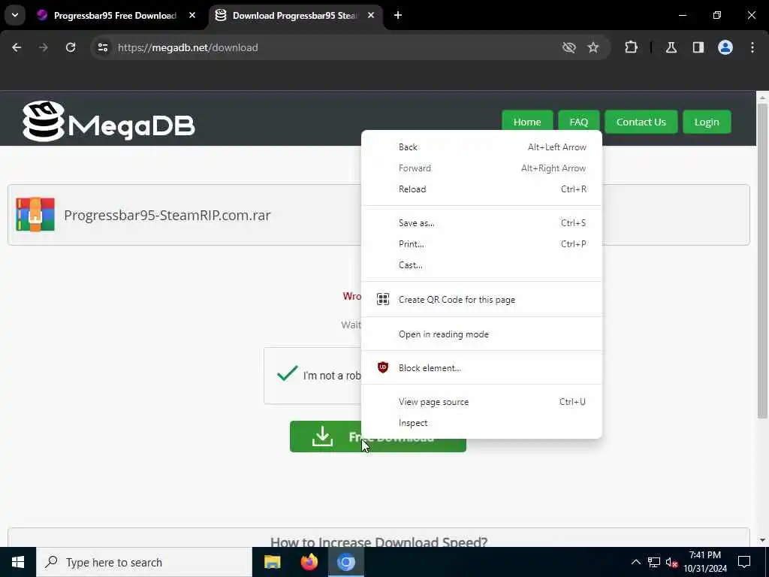Click Progressbar95-SteamRIP.com.rar filename
Image resolution: width=769 pixels, height=577 pixels.
(167, 216)
